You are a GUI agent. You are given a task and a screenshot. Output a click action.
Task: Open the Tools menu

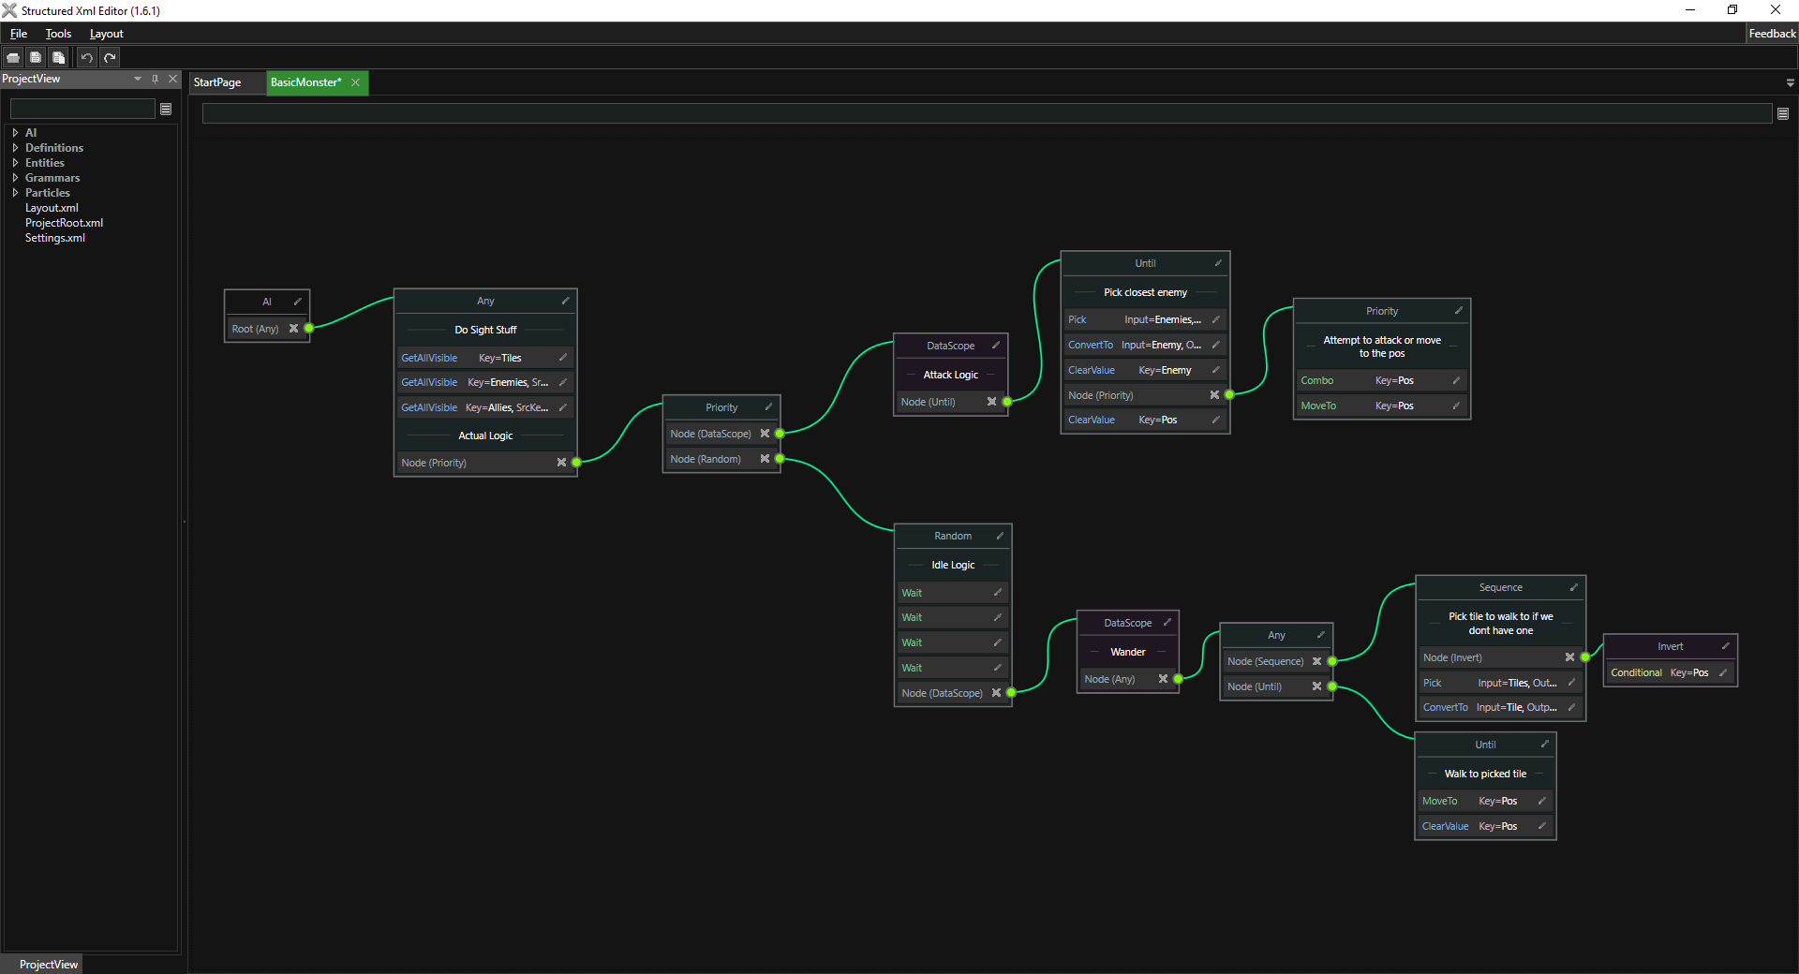tap(58, 34)
